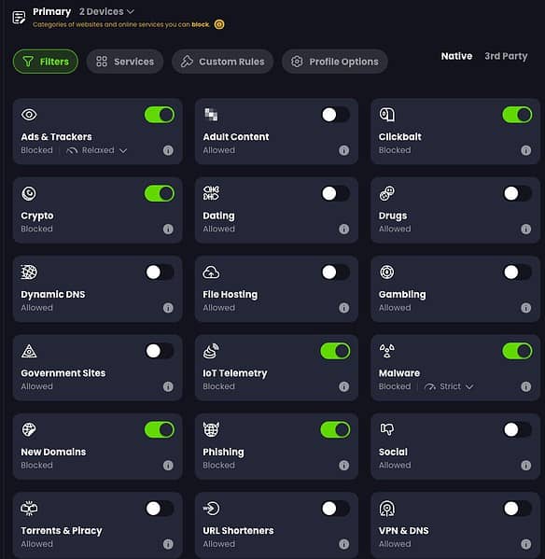Open info for URL Shorteners filter
The image size is (545, 559).
[x=344, y=544]
